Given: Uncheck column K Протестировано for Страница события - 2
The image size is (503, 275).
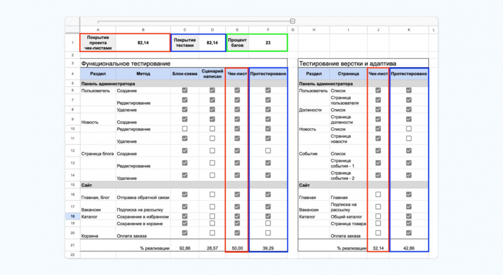Looking at the screenshot, I should coord(408,175).
